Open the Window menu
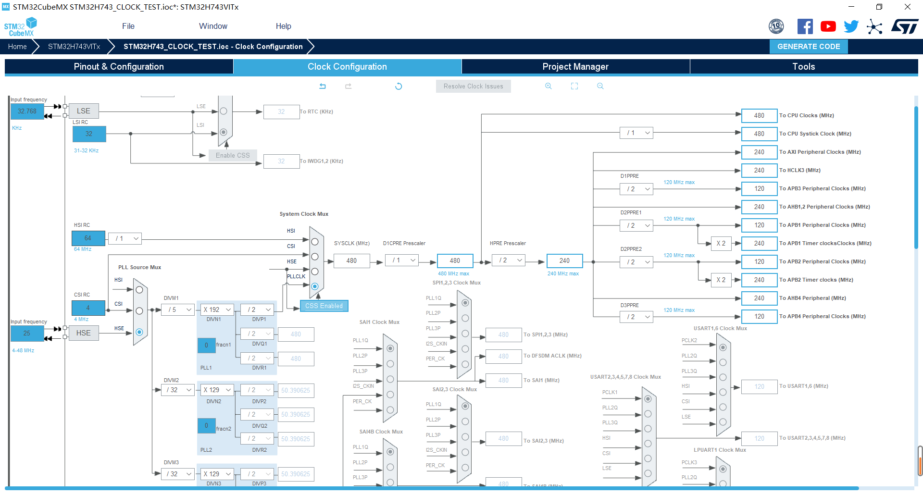 [213, 26]
